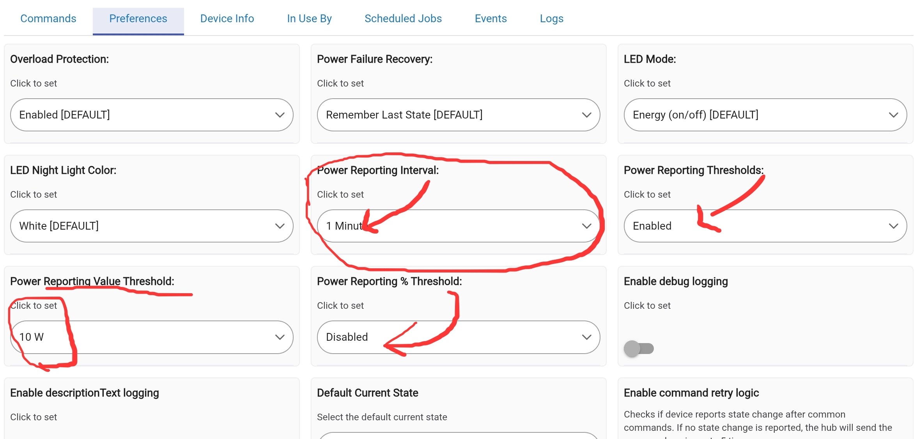Expand Power Reporting Interval dropdown
The height and width of the screenshot is (439, 919).
pyautogui.click(x=458, y=226)
